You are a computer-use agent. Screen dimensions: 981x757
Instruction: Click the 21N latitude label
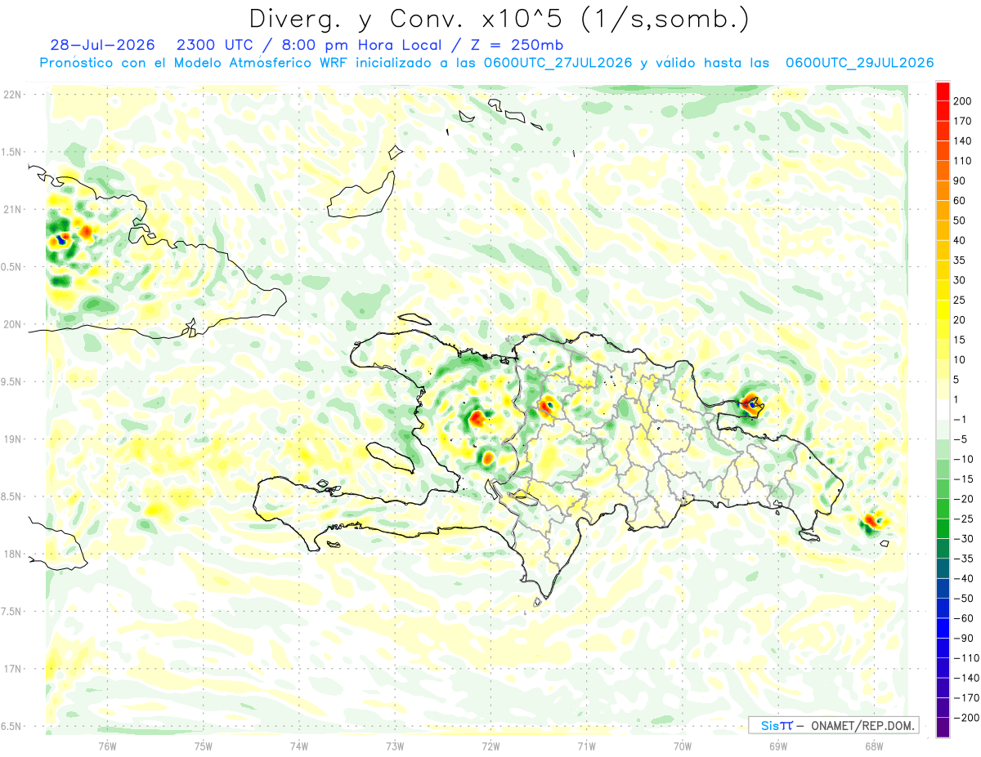pos(12,209)
